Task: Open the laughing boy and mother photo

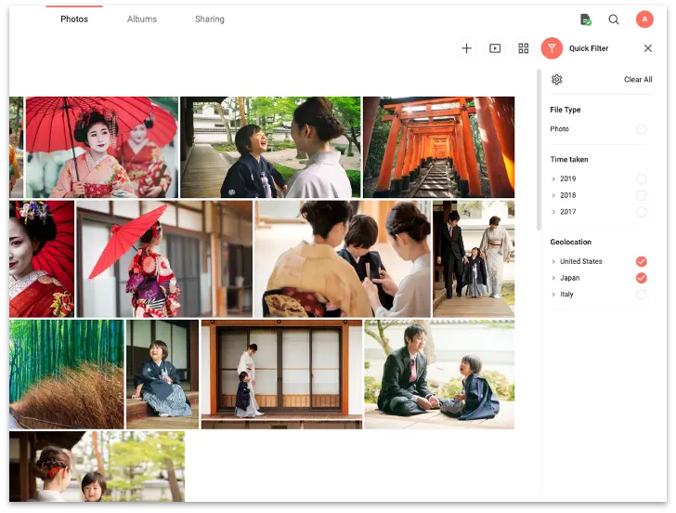Action: click(270, 147)
